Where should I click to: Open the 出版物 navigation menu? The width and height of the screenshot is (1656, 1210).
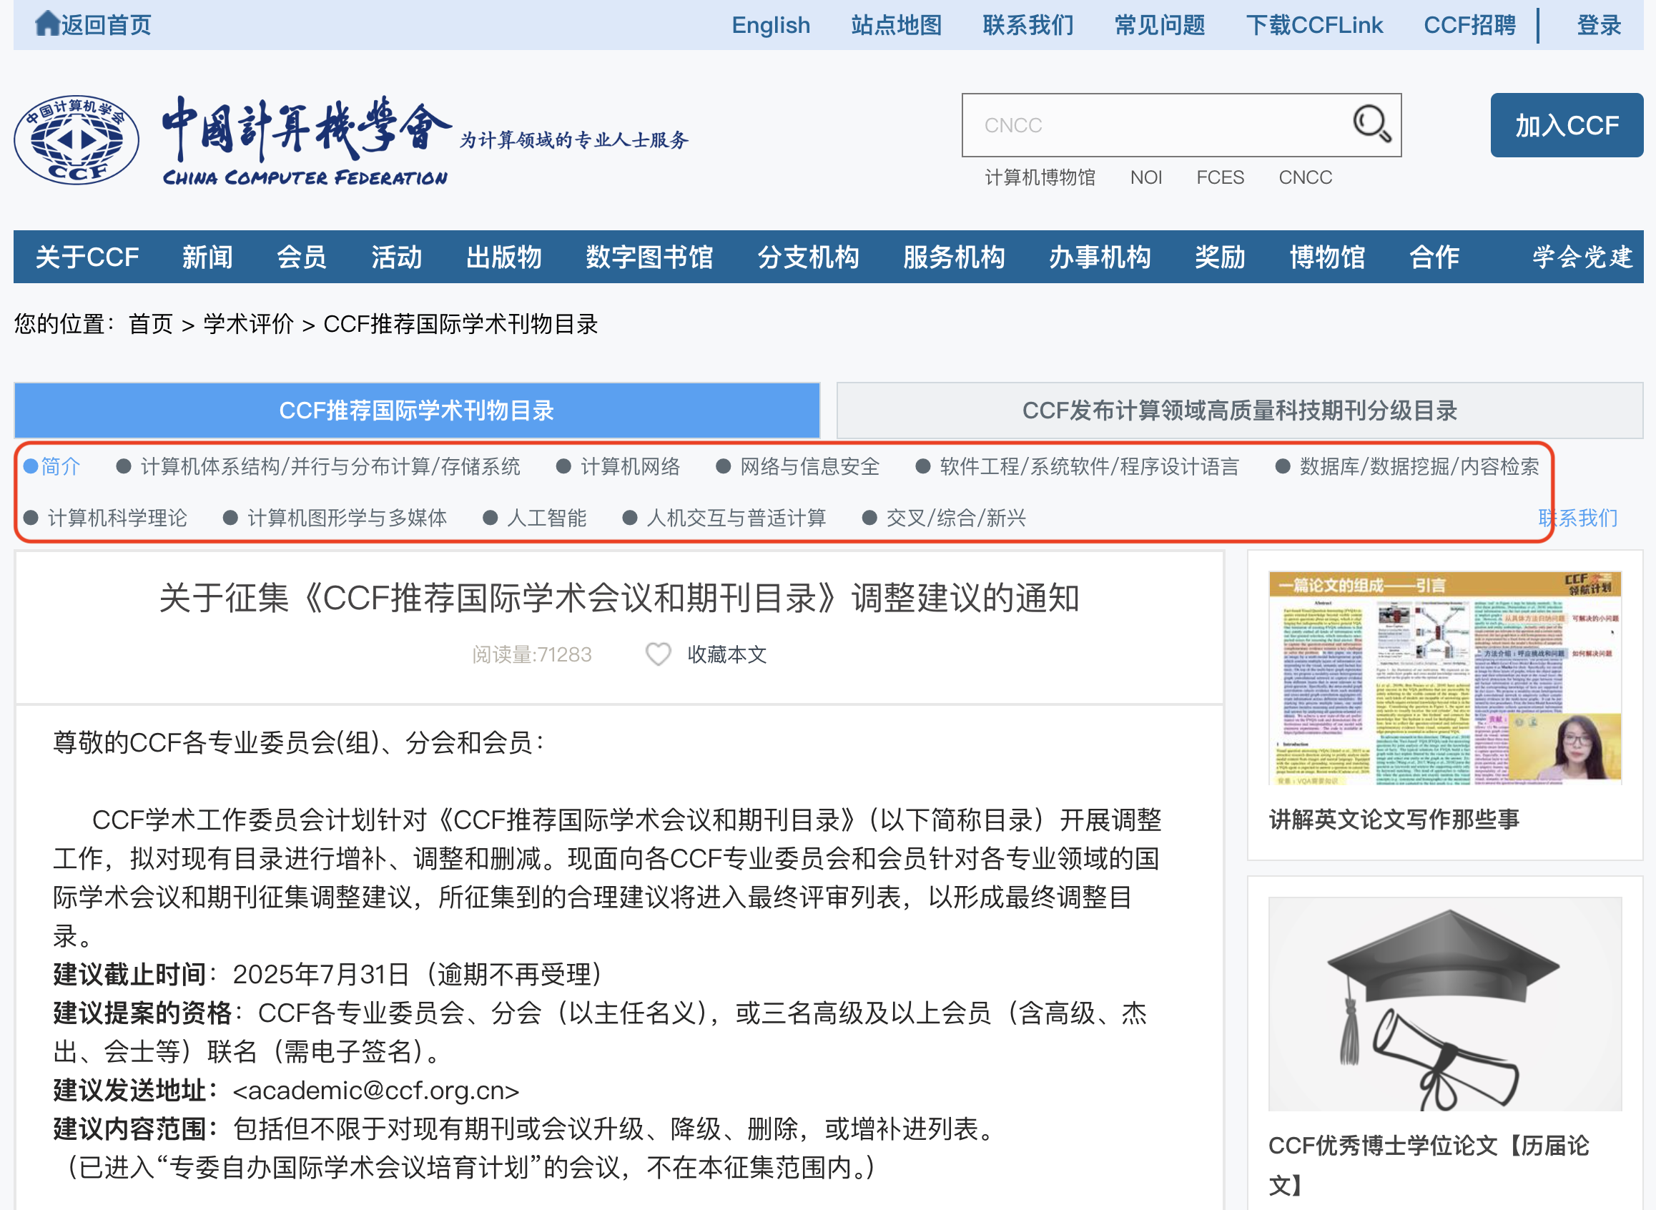pos(503,257)
